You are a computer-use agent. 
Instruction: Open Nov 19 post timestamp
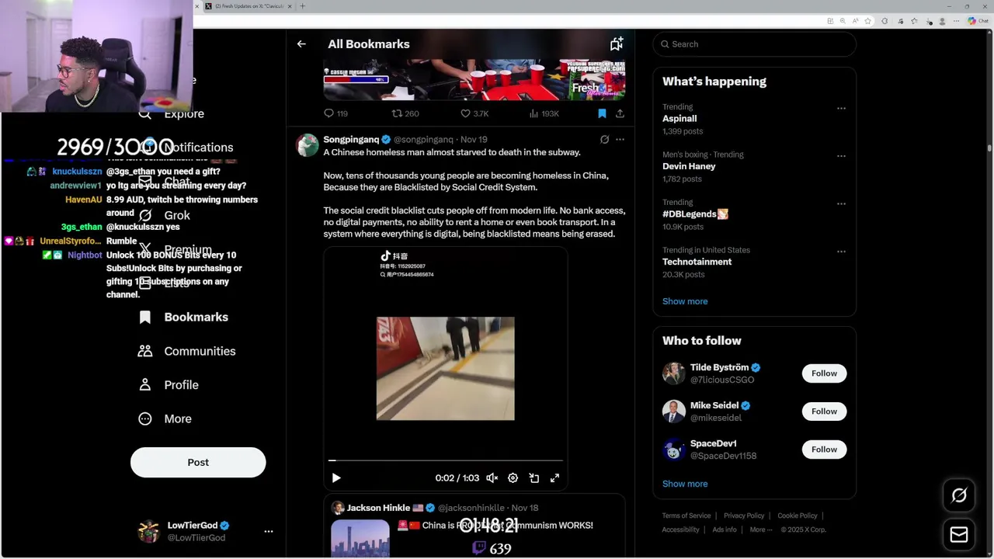pyautogui.click(x=474, y=140)
